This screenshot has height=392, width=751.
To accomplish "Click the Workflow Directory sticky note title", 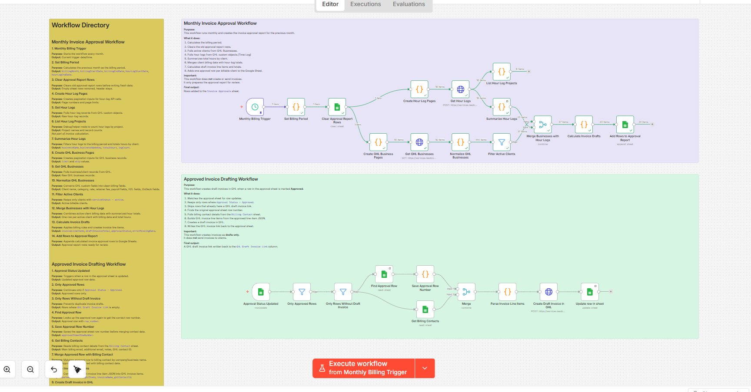I will coord(80,25).
